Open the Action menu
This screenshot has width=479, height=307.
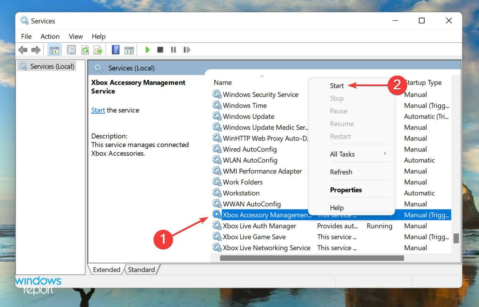50,36
